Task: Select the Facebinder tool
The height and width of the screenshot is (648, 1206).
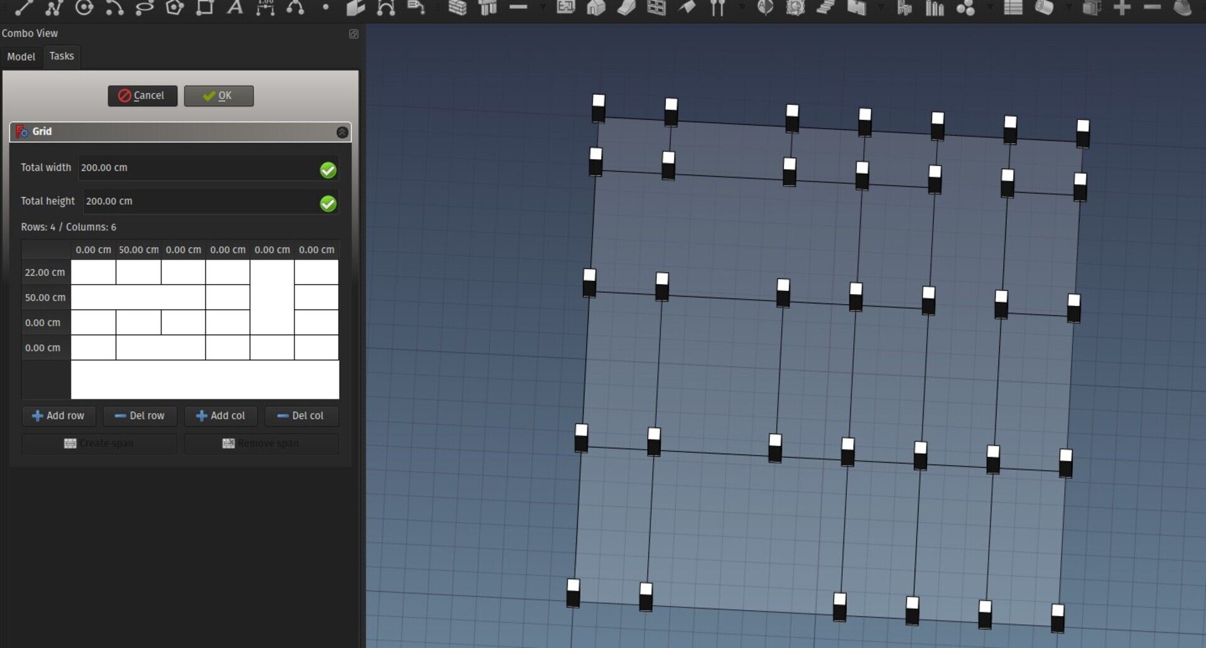Action: pos(356,7)
